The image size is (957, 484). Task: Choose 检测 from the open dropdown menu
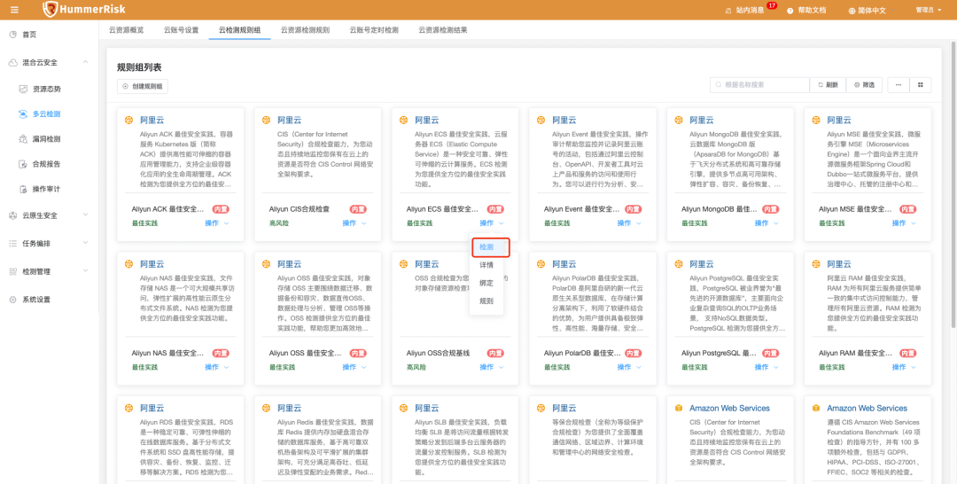(x=486, y=247)
